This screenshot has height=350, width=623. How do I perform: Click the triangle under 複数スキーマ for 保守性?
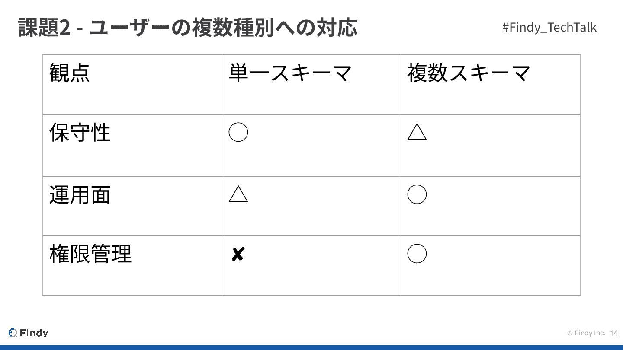tap(417, 132)
